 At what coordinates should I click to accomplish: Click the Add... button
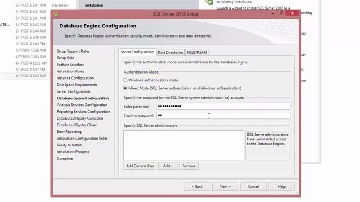[168, 166]
